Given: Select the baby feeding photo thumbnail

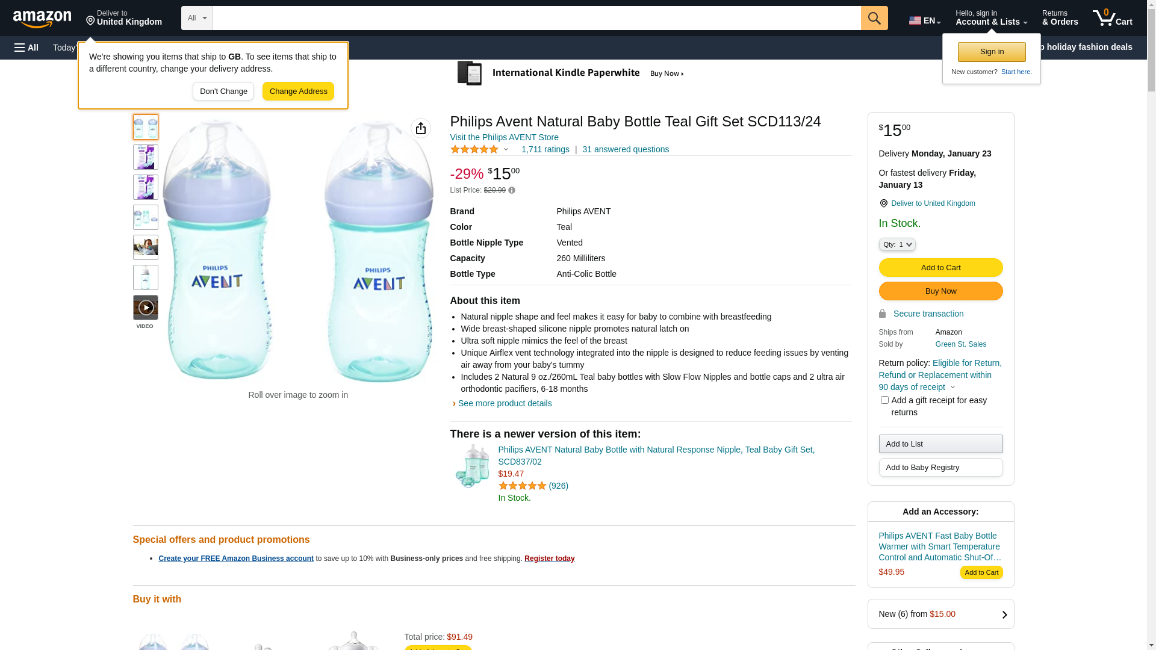Looking at the screenshot, I should coord(146,247).
